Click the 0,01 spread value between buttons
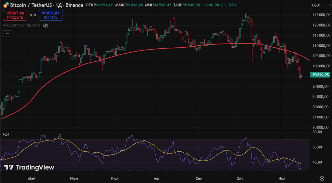Image resolution: width=332 pixels, height=183 pixels. 33,15
